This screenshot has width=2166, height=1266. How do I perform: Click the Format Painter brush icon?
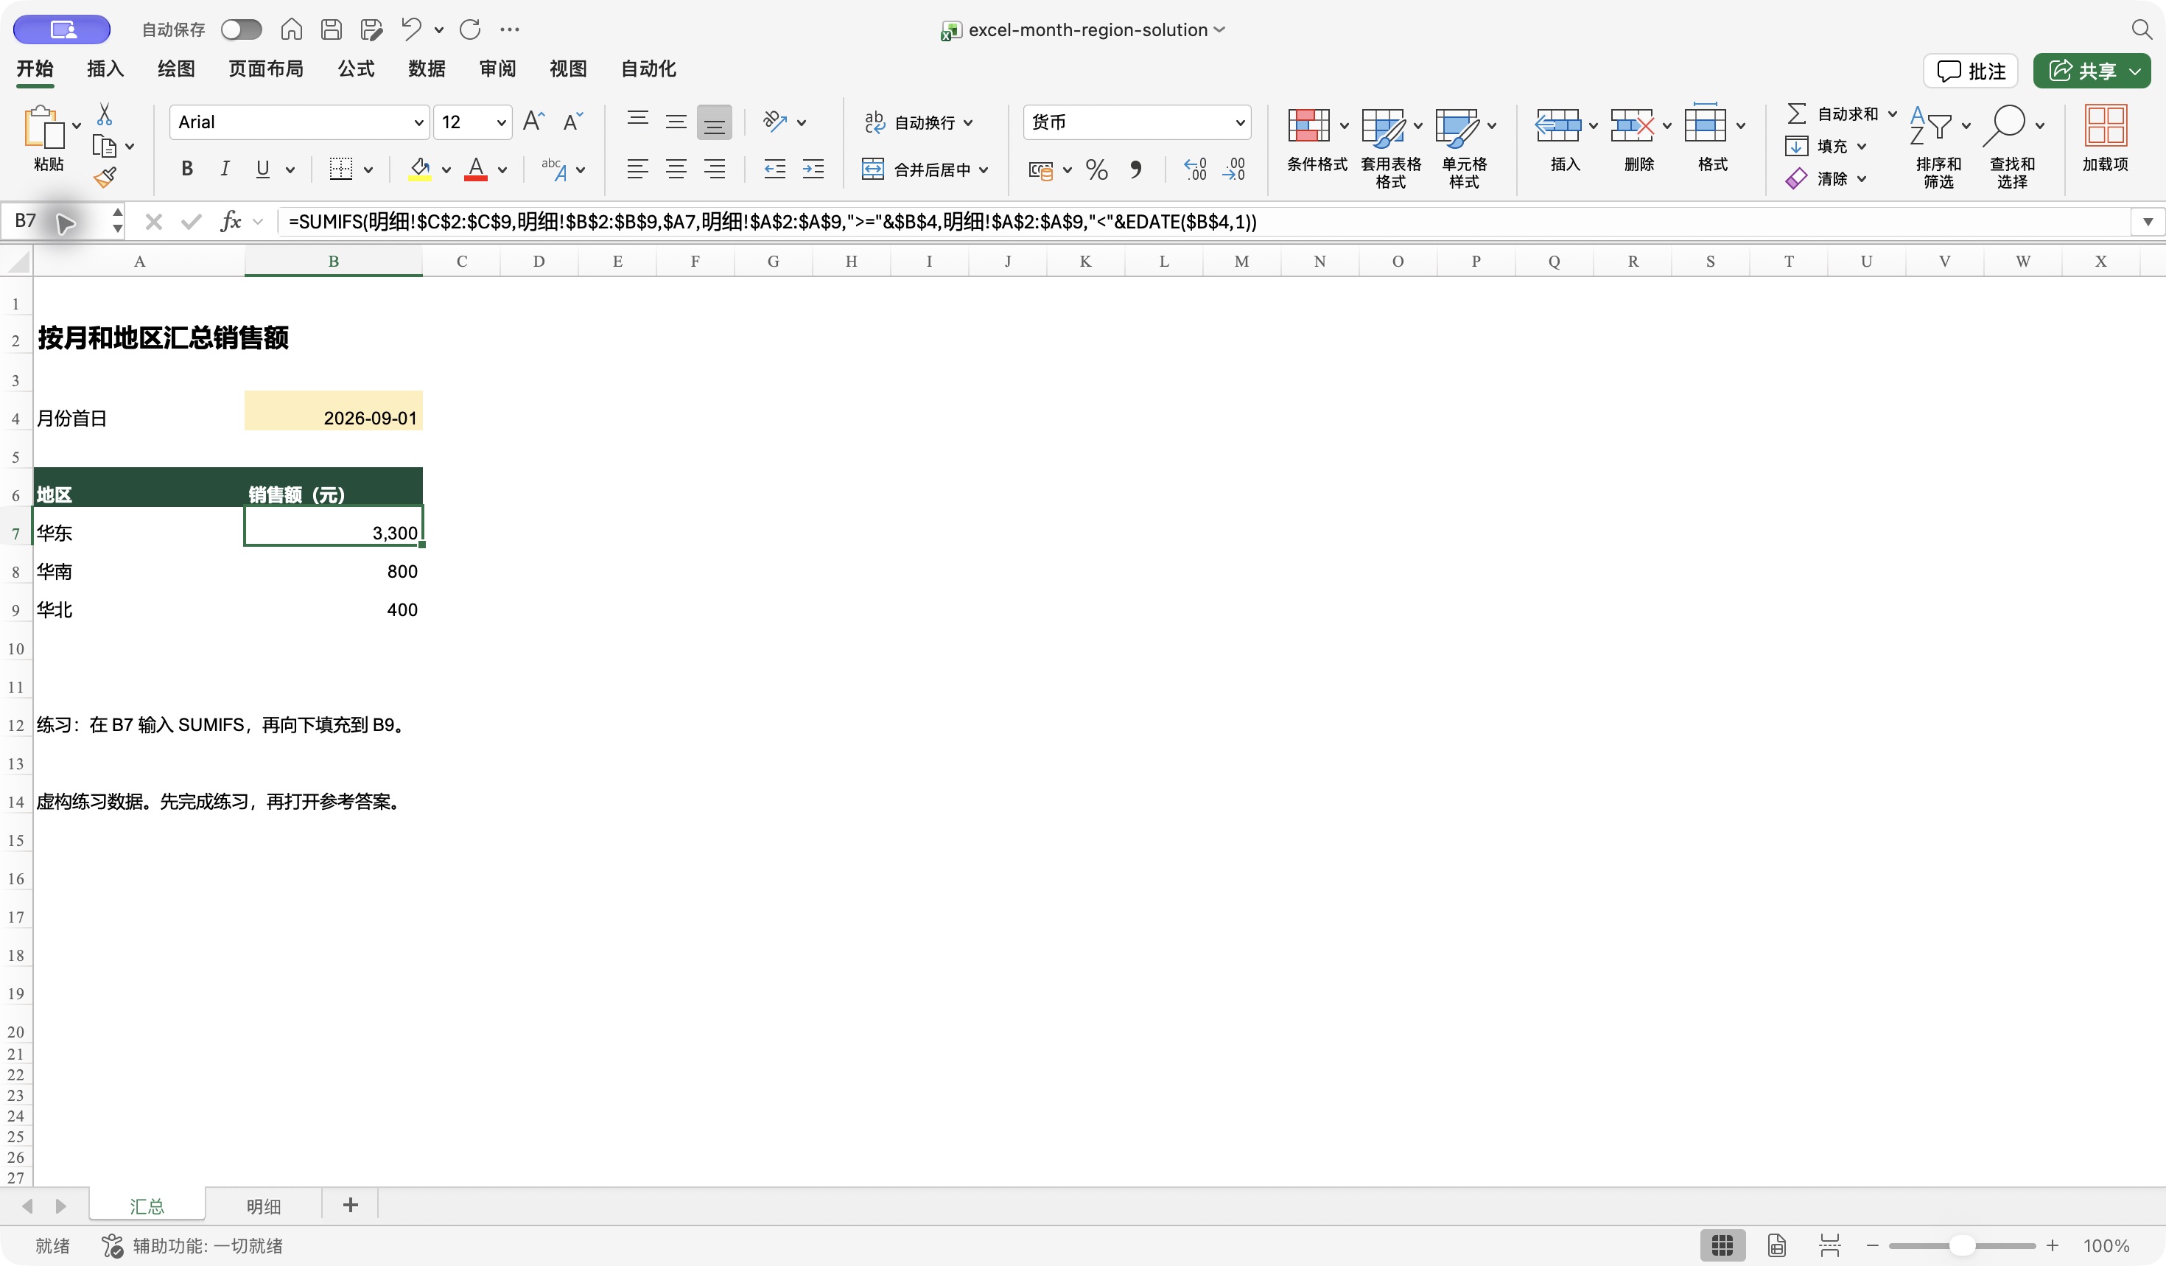pyautogui.click(x=105, y=178)
